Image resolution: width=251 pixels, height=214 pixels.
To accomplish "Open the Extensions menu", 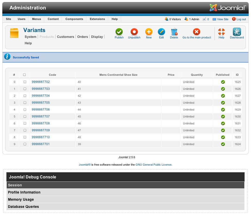I will (x=97, y=19).
